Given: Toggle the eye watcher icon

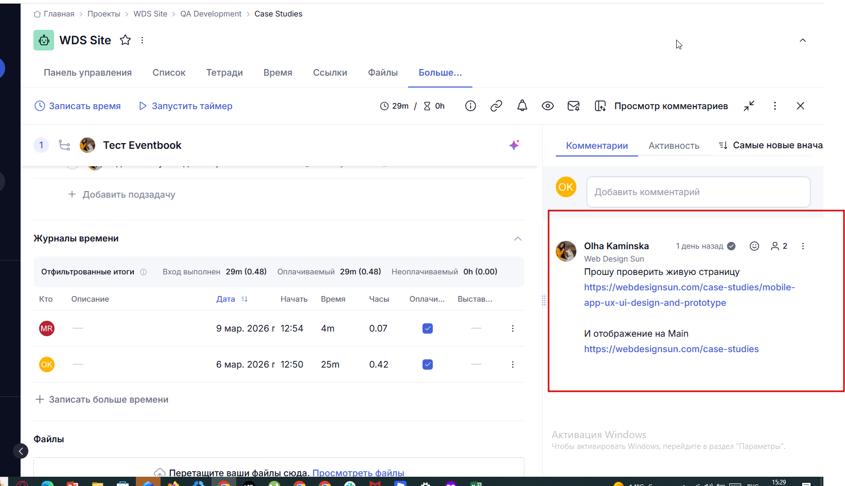Looking at the screenshot, I should coord(548,106).
